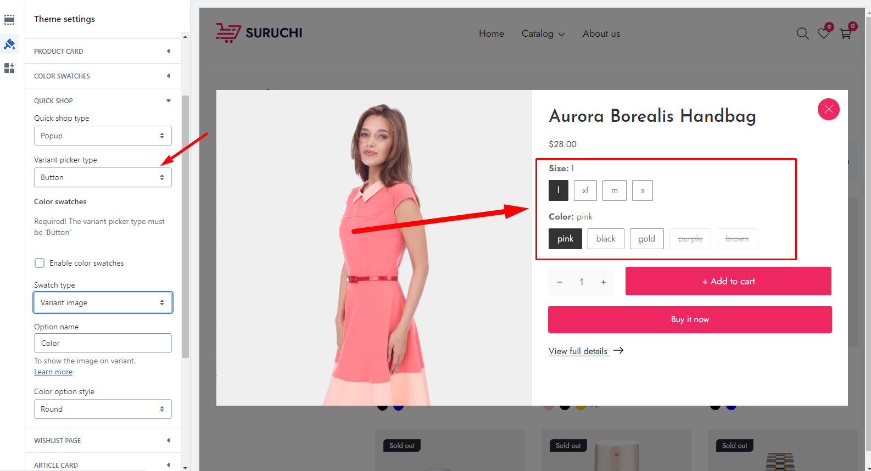
Task: Increase quantity with the plus button
Action: coord(603,282)
